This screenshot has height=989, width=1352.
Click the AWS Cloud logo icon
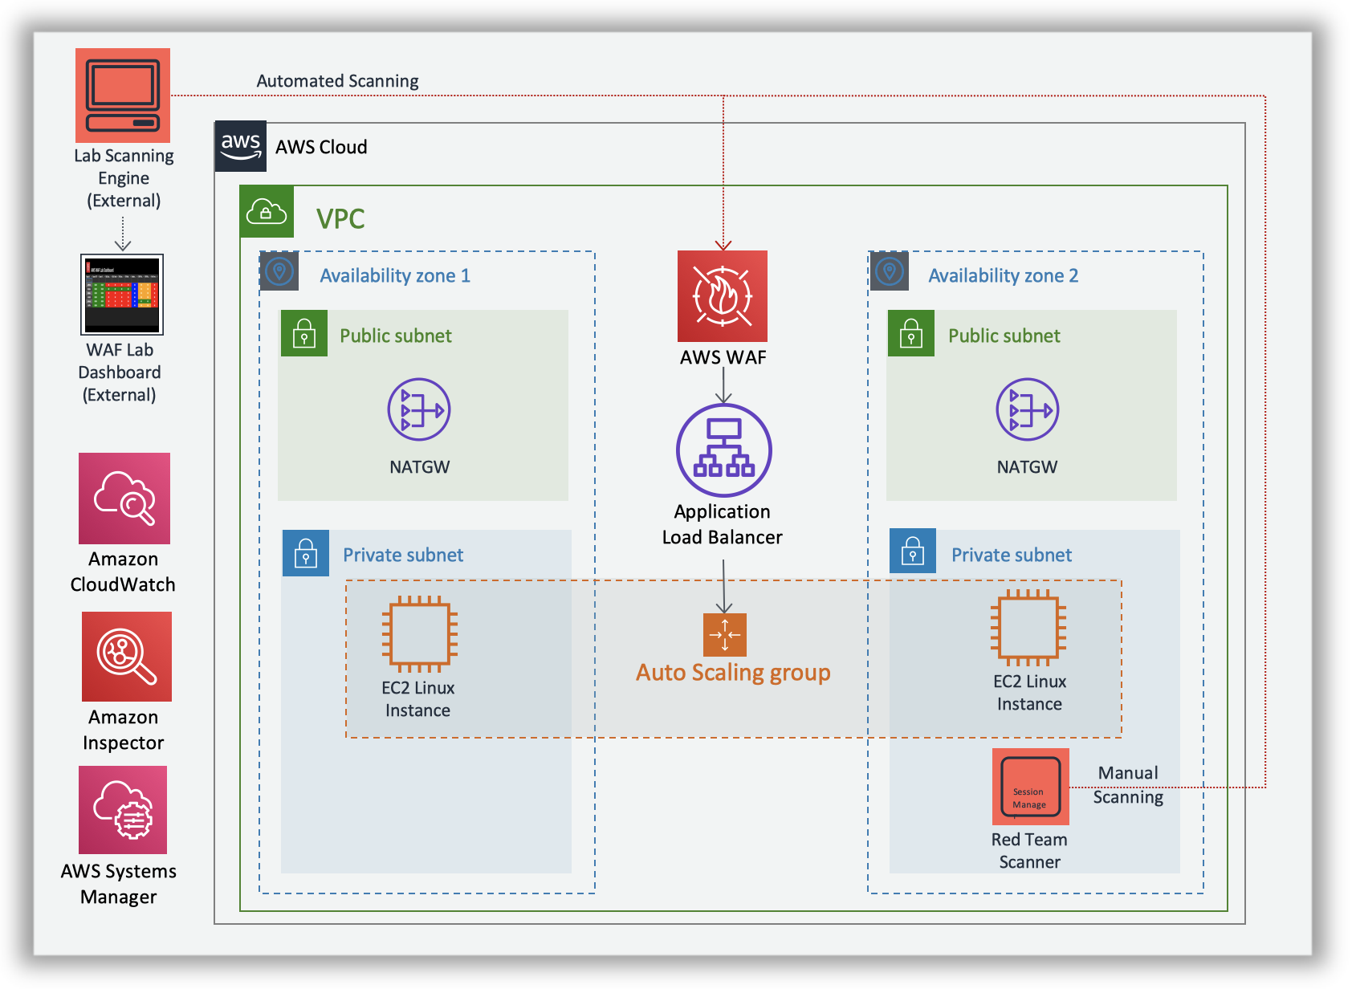[241, 147]
